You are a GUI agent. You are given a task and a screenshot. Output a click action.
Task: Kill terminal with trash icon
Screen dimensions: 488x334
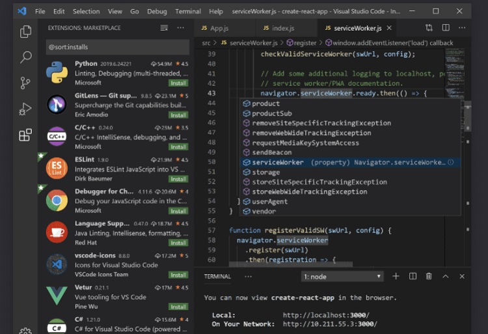429,276
